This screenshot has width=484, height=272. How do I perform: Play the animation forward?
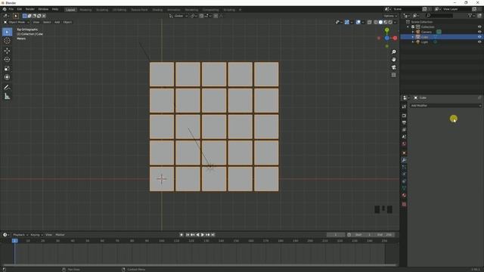point(203,235)
